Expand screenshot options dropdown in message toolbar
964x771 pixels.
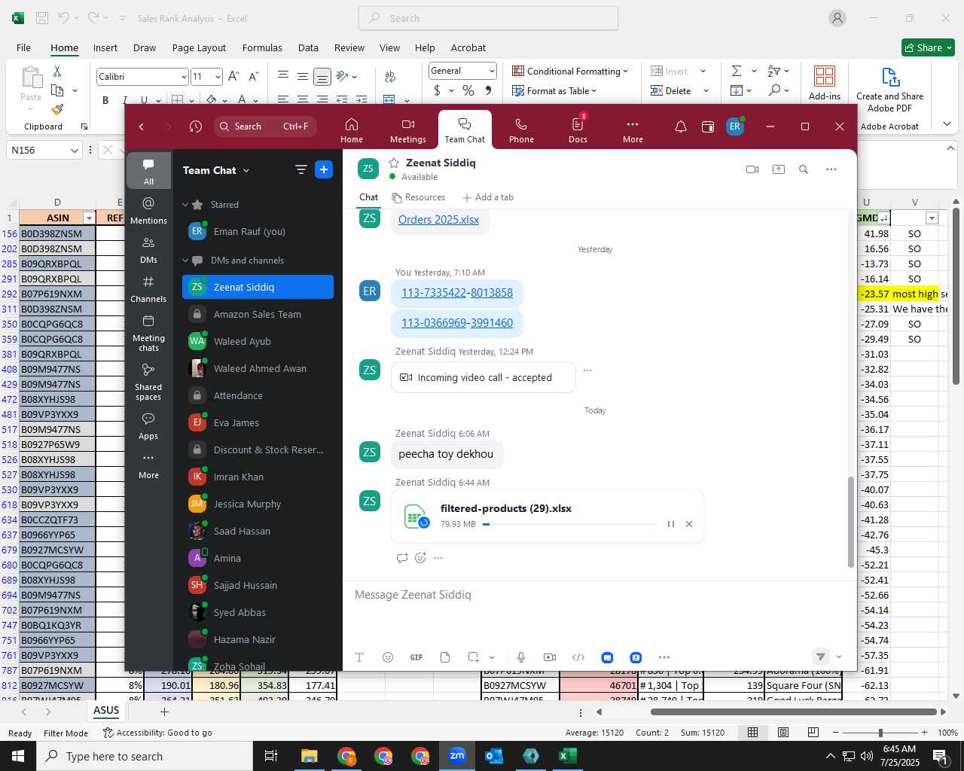click(492, 657)
